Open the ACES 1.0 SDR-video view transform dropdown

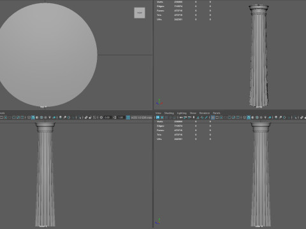click(142, 117)
